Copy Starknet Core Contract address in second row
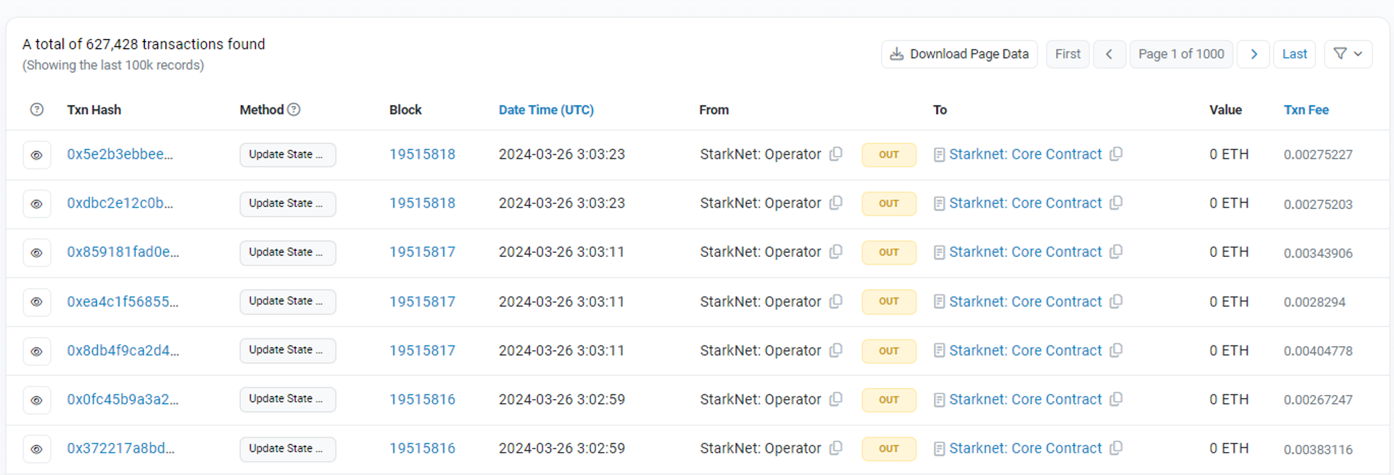This screenshot has width=1394, height=475. tap(1116, 203)
